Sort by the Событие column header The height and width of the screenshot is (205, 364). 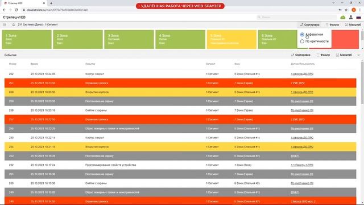click(x=90, y=64)
